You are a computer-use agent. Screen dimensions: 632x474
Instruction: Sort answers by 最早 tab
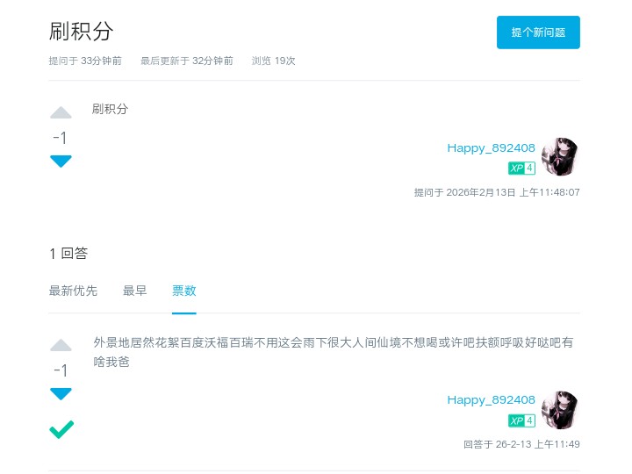[134, 291]
